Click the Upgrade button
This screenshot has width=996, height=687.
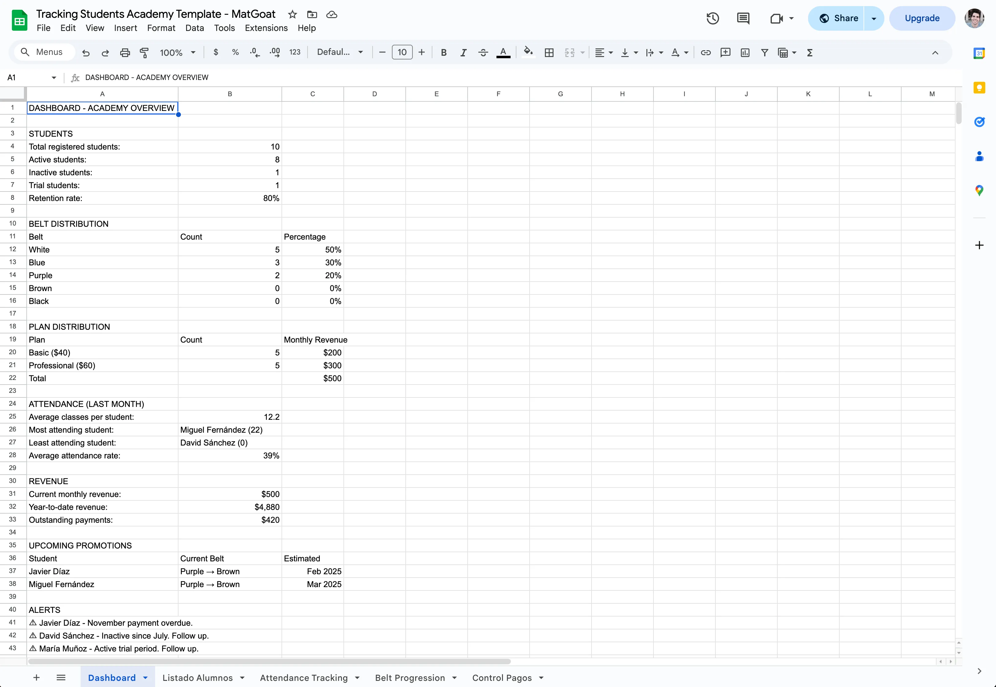click(x=921, y=18)
